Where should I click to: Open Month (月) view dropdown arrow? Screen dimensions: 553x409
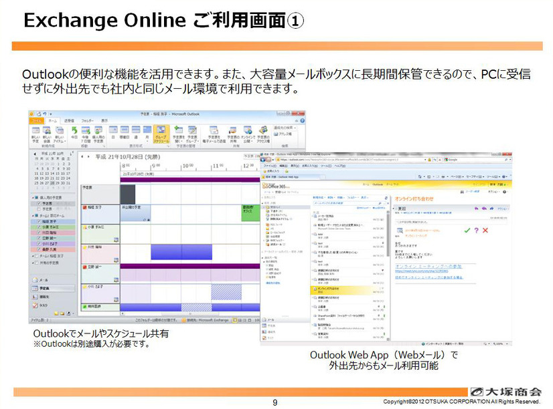(x=147, y=141)
